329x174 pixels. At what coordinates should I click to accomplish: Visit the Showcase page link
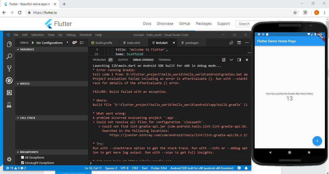point(165,24)
